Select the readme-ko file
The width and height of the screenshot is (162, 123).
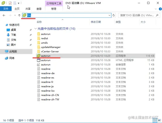tap(48, 91)
